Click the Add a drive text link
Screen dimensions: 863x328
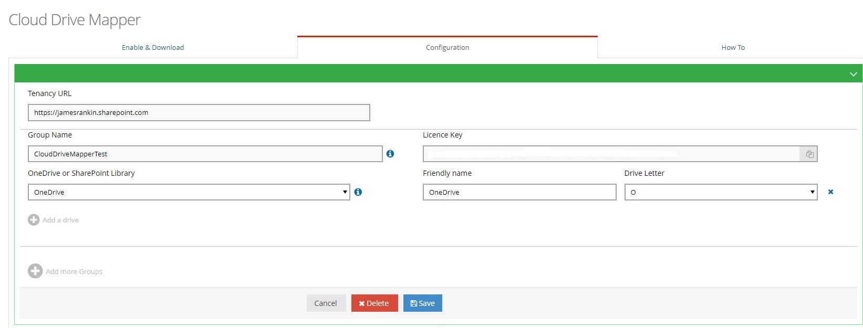point(60,220)
